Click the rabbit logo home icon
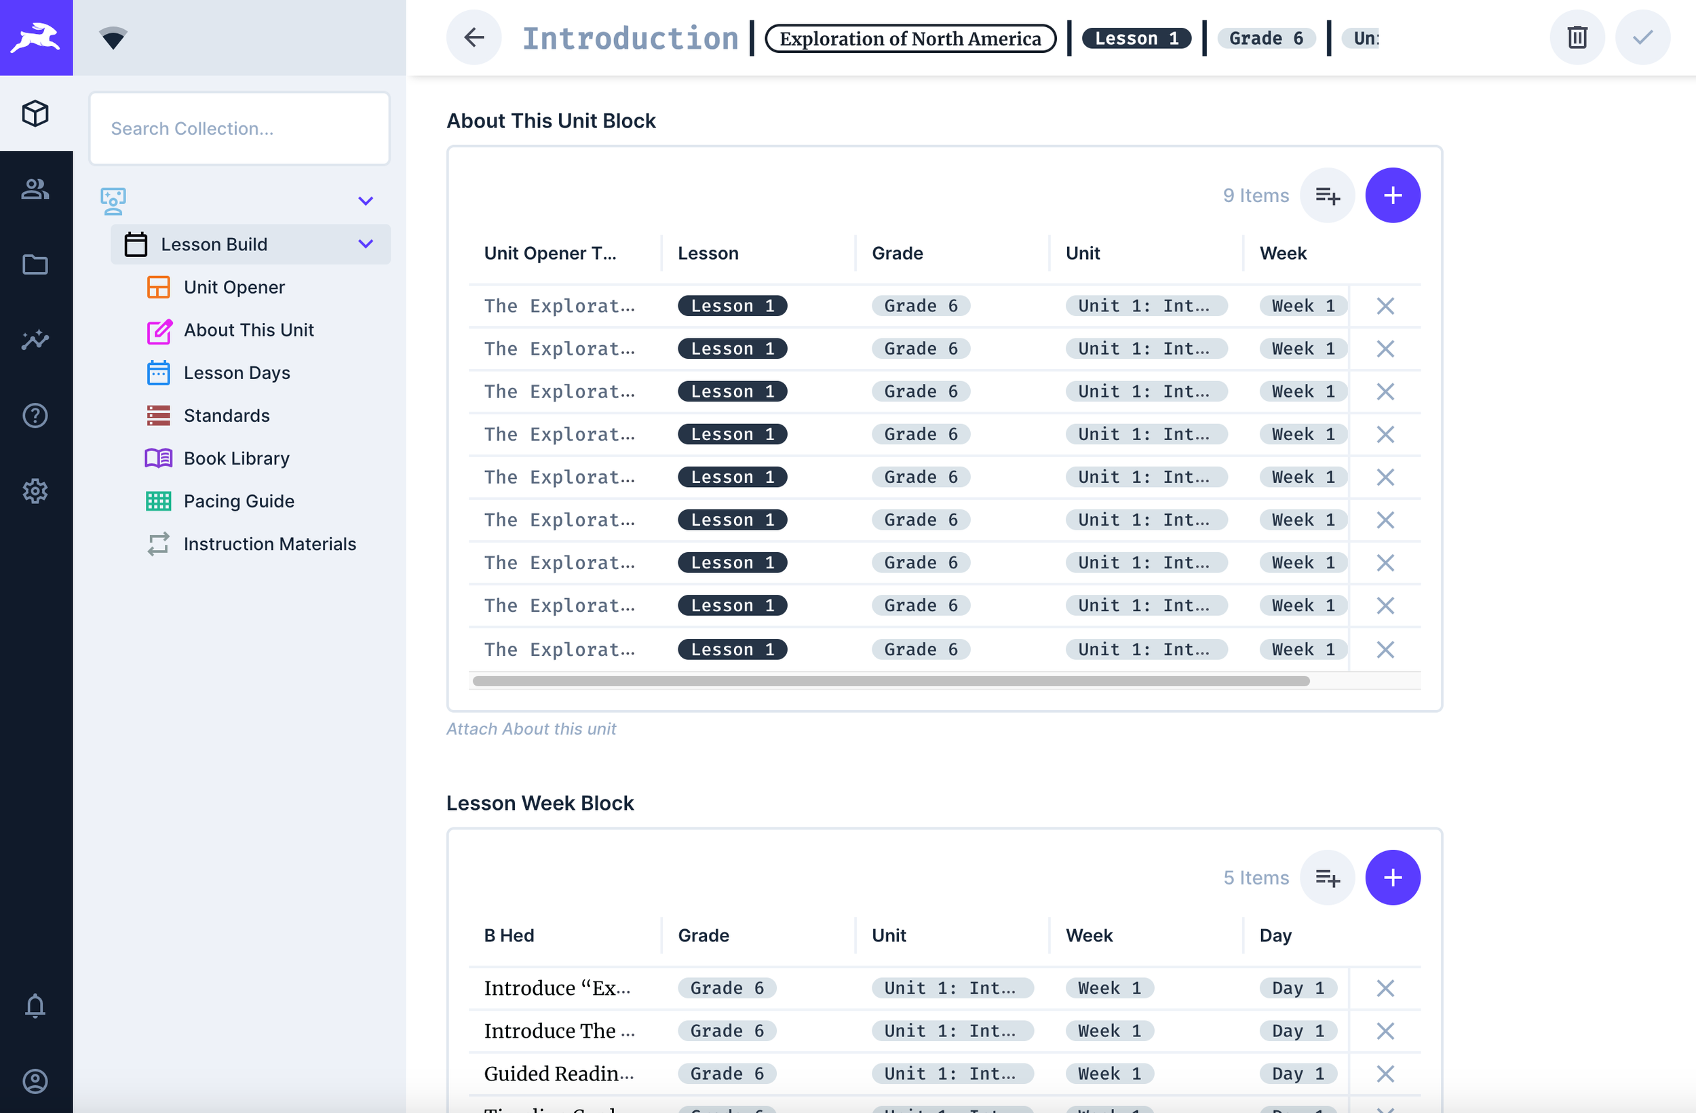The width and height of the screenshot is (1696, 1113). click(x=36, y=37)
